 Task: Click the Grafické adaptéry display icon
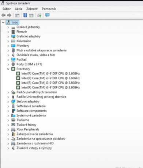pos(13,37)
